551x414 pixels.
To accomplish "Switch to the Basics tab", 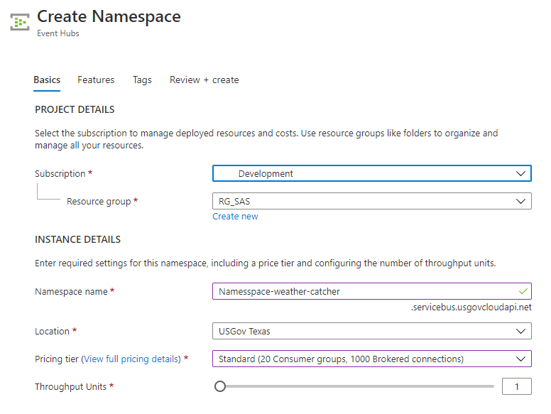I will [x=47, y=80].
